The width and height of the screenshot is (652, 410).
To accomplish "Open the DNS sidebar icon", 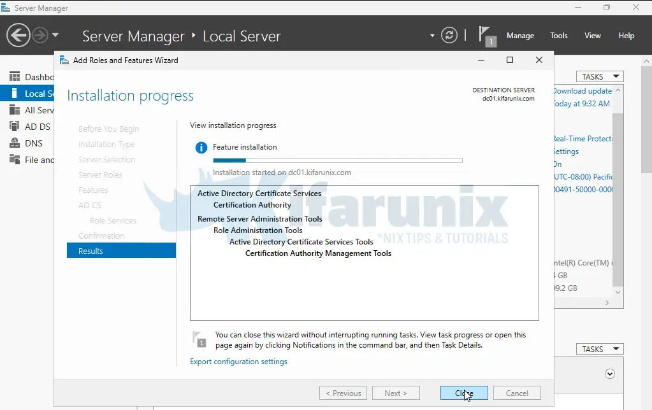I will point(15,143).
